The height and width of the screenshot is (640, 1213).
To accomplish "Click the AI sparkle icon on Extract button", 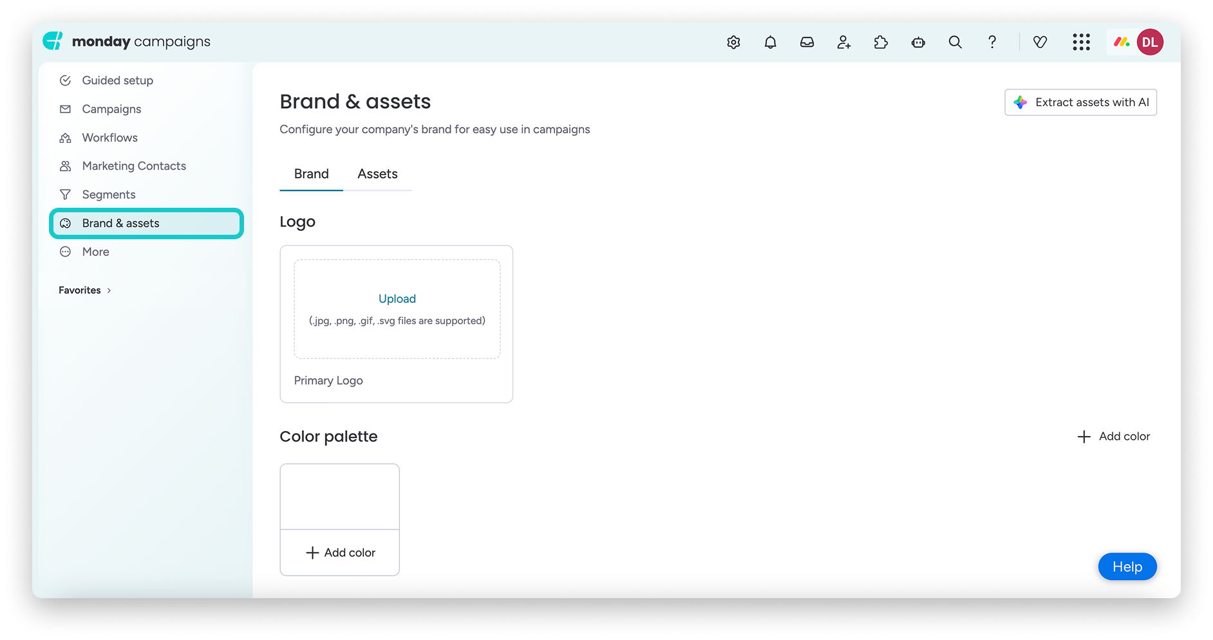I will click(1020, 102).
